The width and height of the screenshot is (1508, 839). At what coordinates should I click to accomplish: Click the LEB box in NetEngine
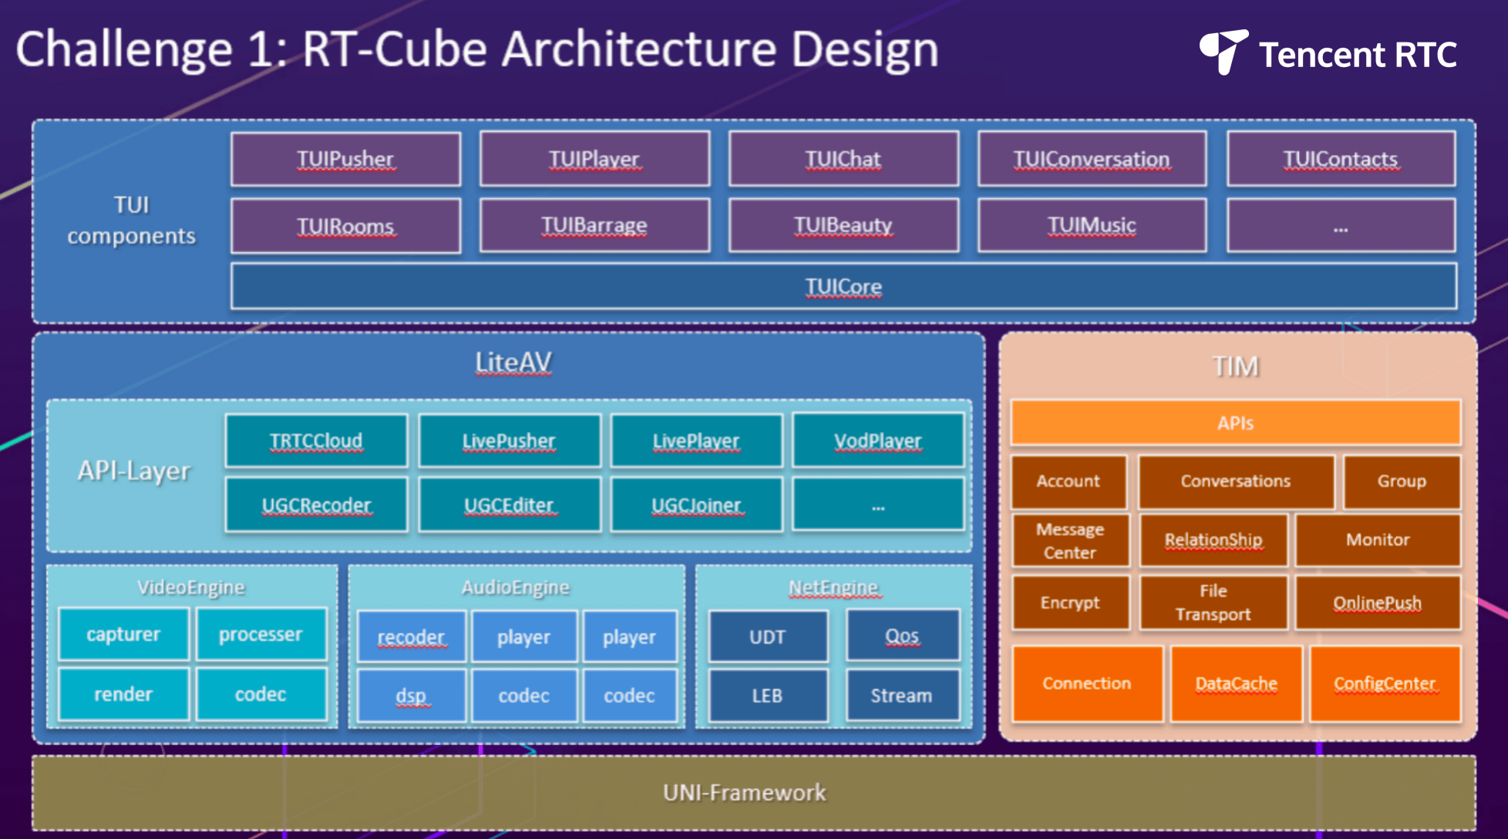(768, 696)
